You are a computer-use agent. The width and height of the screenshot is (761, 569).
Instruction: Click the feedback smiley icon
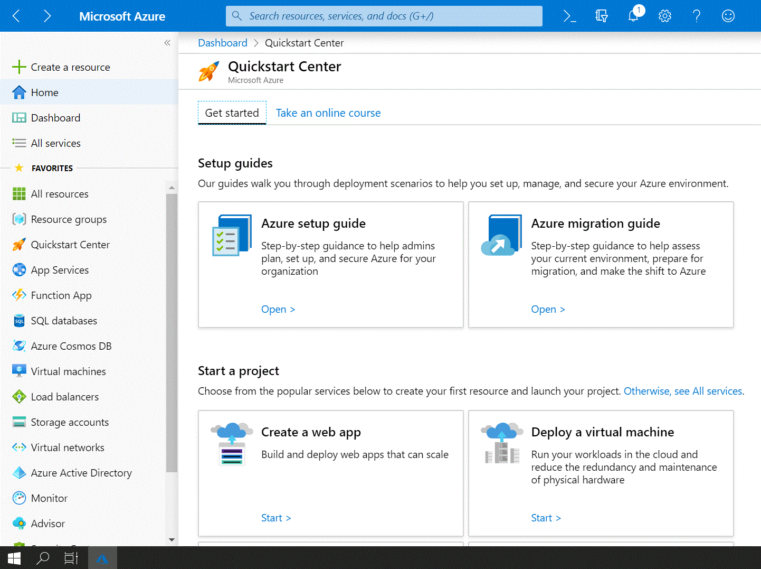[x=728, y=16]
